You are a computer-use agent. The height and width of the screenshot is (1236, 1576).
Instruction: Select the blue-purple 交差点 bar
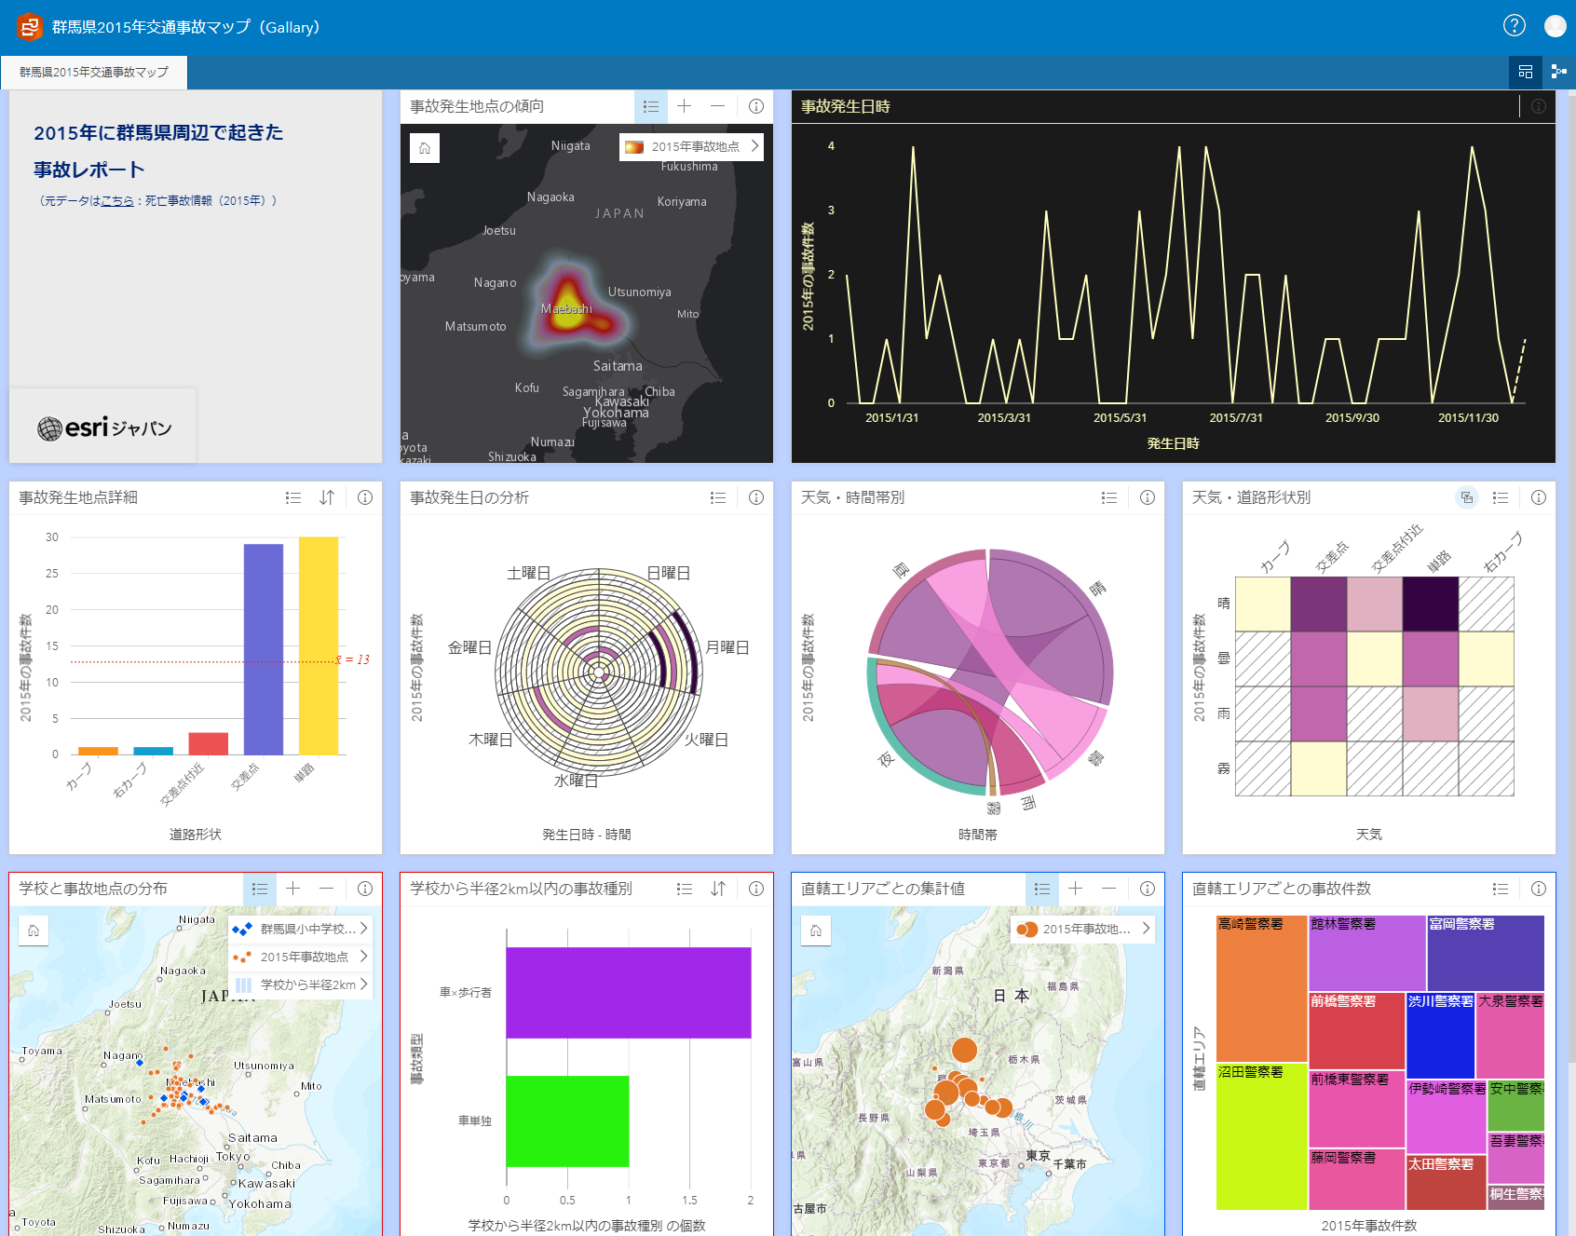(264, 649)
